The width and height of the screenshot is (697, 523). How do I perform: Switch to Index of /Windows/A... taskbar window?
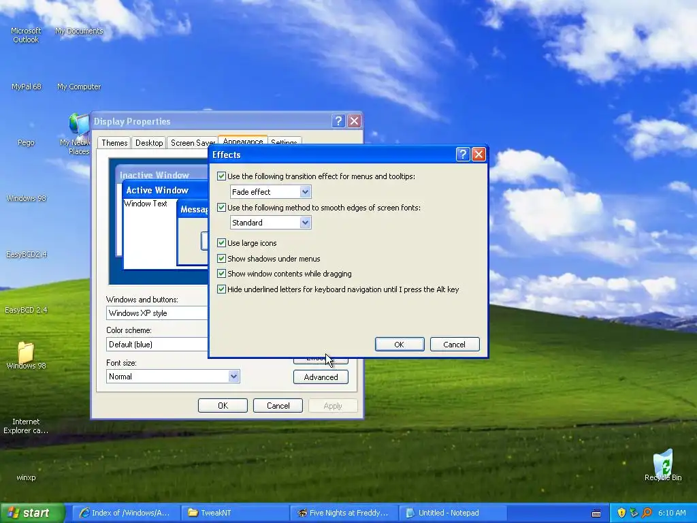[x=125, y=513]
